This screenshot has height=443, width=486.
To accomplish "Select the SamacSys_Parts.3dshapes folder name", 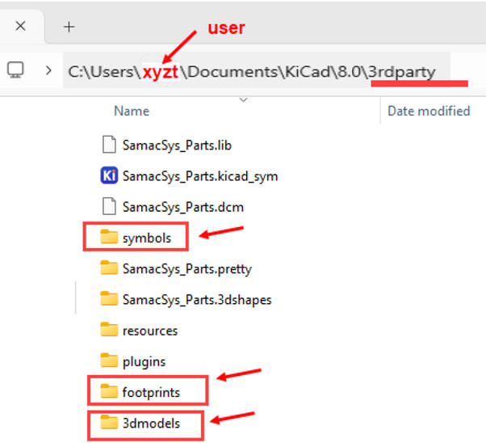I will click(x=196, y=300).
